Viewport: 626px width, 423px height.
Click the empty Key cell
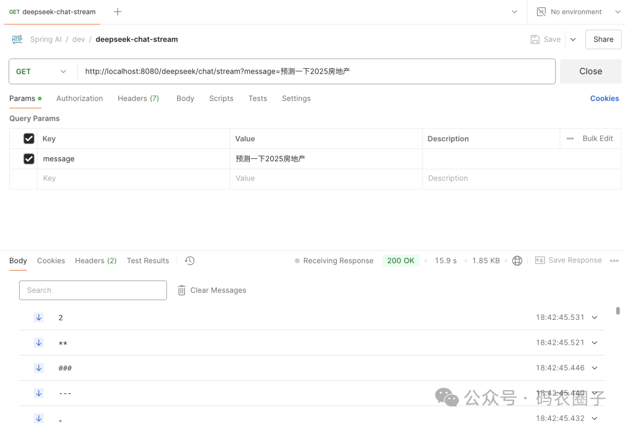(x=133, y=178)
